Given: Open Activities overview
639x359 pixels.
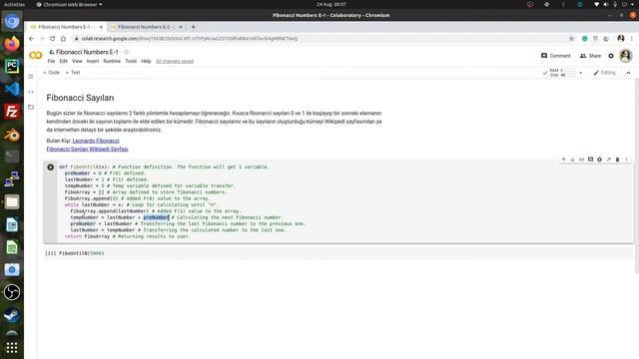Looking at the screenshot, I should point(14,4).
